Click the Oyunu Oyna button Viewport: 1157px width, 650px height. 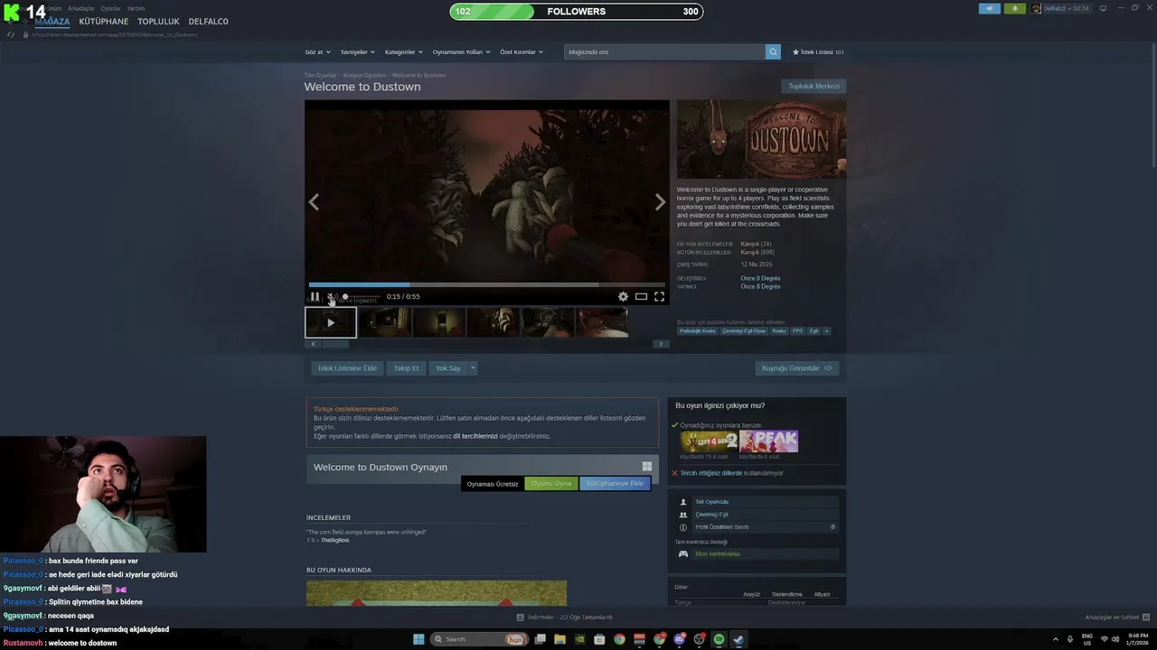point(551,484)
